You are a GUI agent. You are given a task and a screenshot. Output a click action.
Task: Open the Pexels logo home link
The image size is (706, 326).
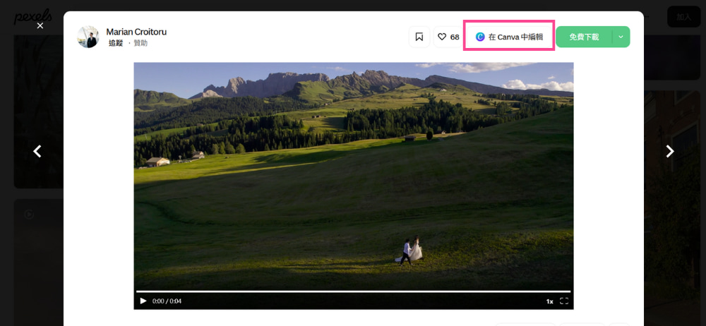point(33,16)
